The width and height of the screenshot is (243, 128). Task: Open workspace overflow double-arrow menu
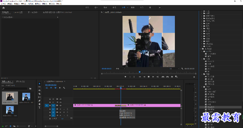click(160, 7)
